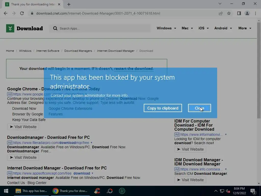261x196 pixels.
Task: Click the muted volume tray icon
Action: [228, 191]
